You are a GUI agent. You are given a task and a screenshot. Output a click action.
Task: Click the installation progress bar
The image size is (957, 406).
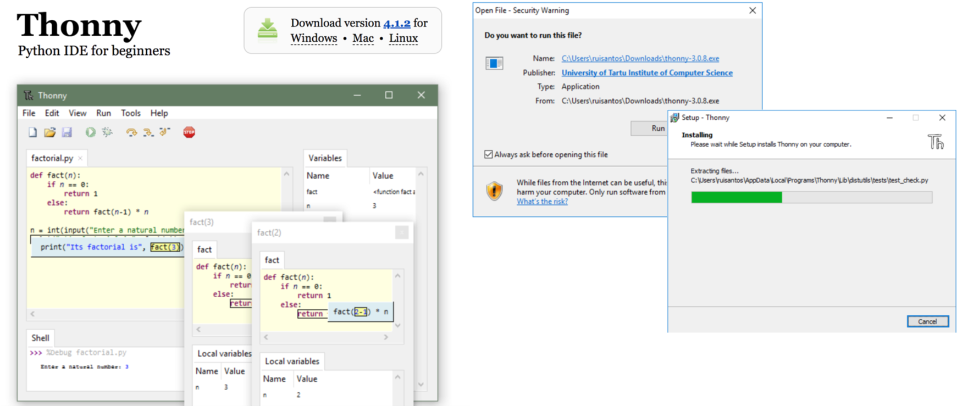click(x=811, y=197)
